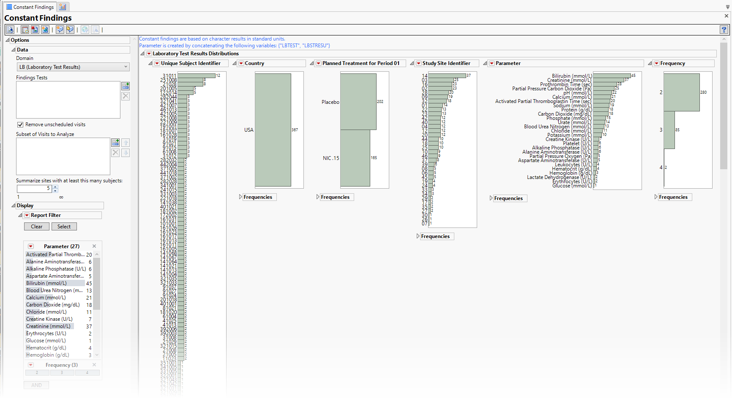
Task: Toggle Frequency filter value 4
Action: pyautogui.click(x=87, y=373)
